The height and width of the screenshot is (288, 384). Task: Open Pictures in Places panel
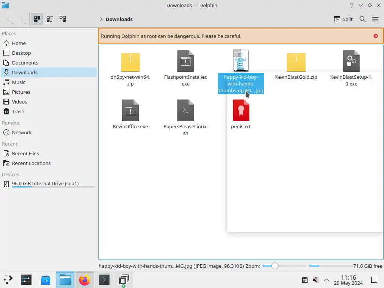click(x=48, y=92)
